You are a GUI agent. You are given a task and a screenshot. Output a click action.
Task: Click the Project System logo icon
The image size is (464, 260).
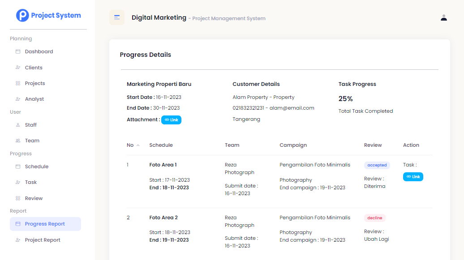point(22,16)
